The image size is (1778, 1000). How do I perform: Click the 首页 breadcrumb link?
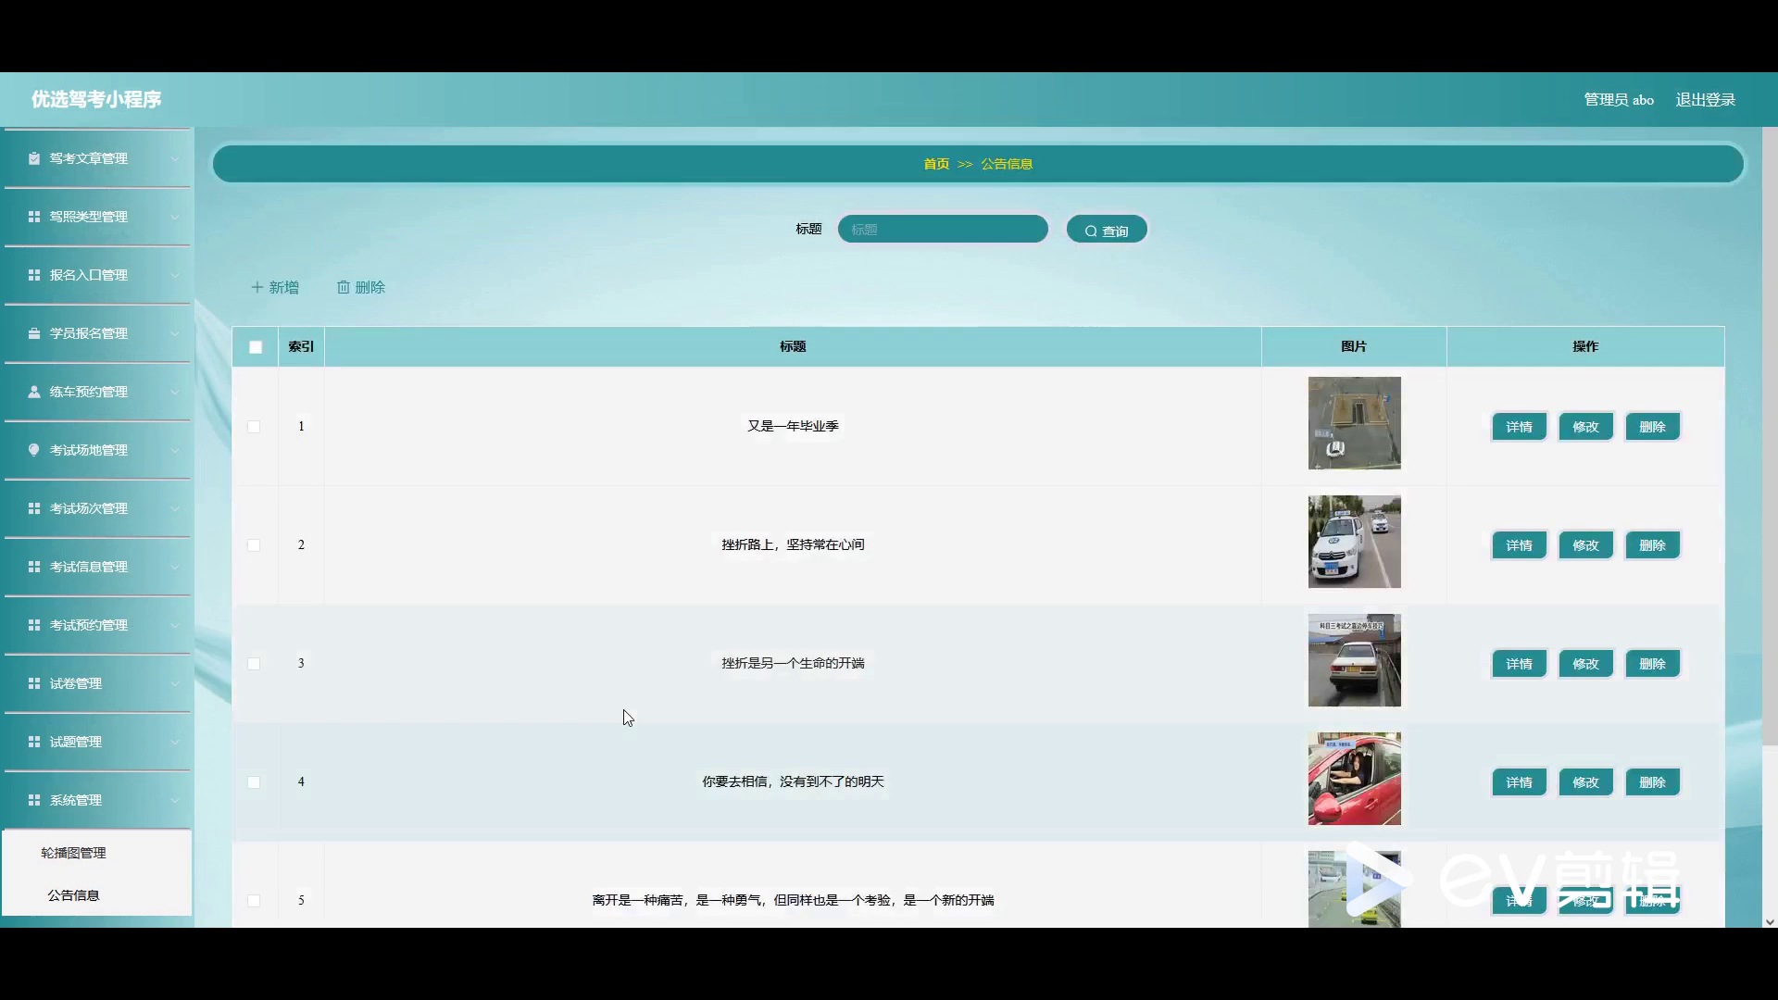pyautogui.click(x=936, y=164)
